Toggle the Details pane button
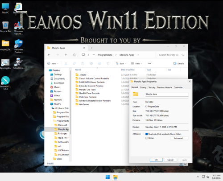Viewport: 223px width, 181px height. pyautogui.click(x=179, y=64)
